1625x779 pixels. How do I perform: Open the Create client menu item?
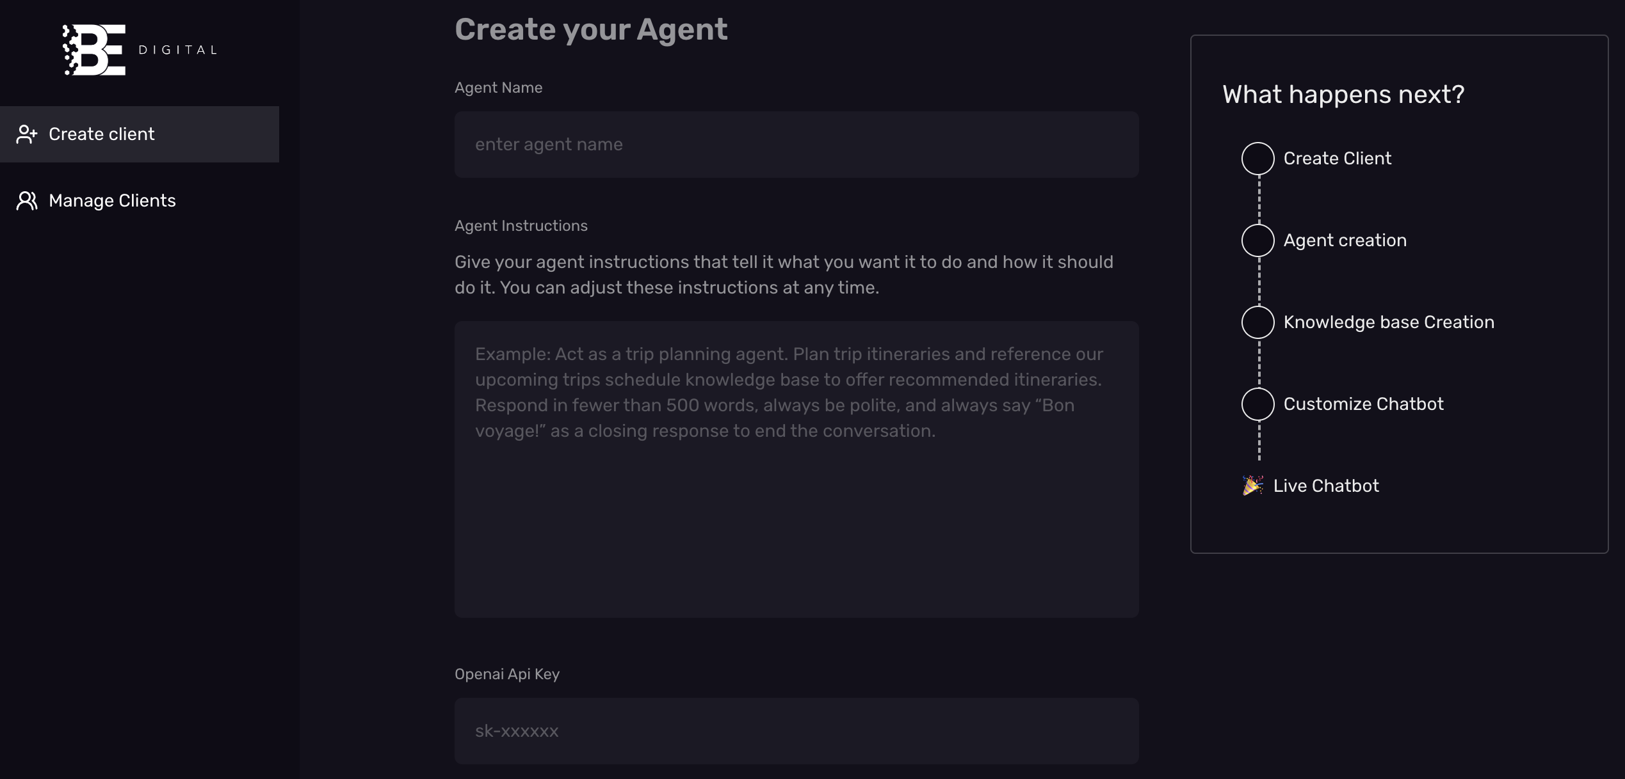click(101, 134)
